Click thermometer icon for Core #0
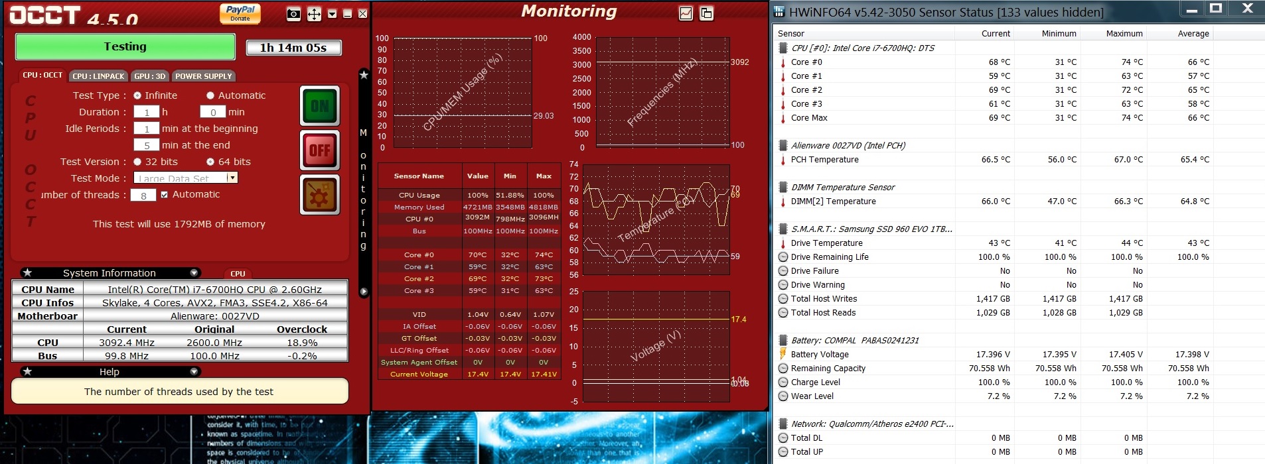This screenshot has height=464, width=1265. [x=783, y=62]
